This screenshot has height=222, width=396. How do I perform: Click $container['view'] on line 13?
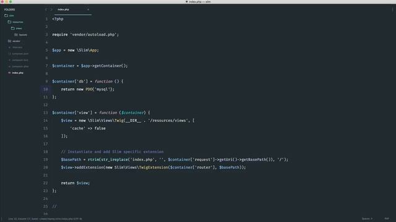72,112
